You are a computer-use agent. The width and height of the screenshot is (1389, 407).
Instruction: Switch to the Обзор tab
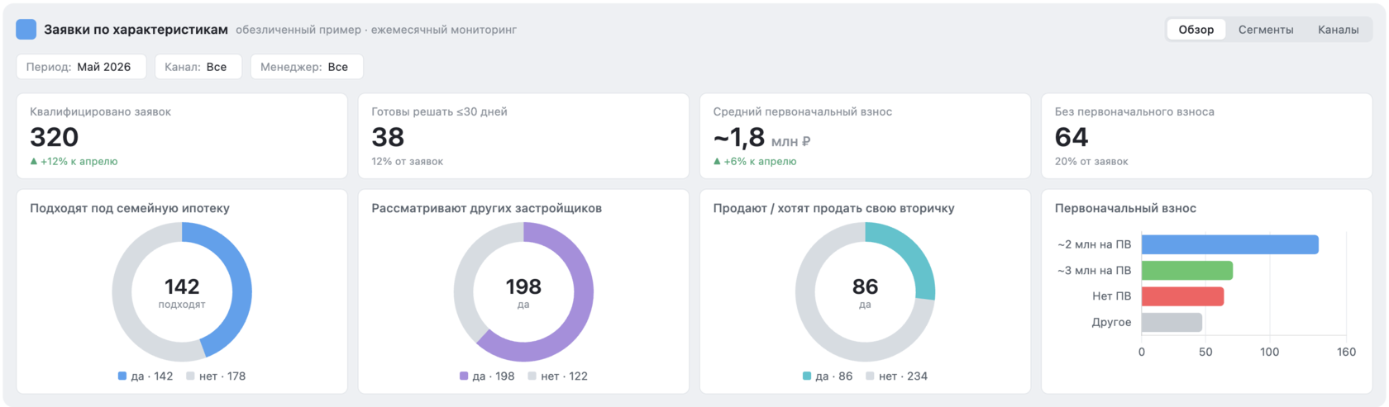pyautogui.click(x=1196, y=30)
